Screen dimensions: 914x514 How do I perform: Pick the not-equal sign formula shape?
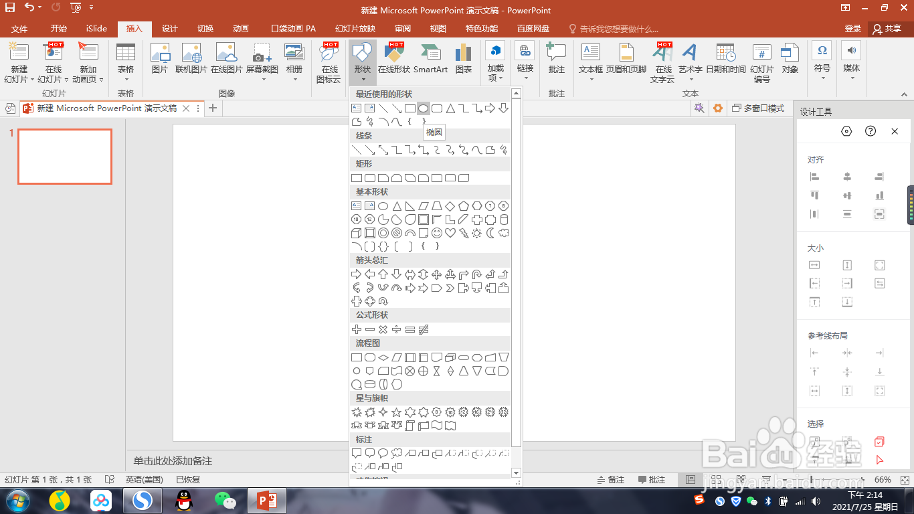[x=424, y=329]
